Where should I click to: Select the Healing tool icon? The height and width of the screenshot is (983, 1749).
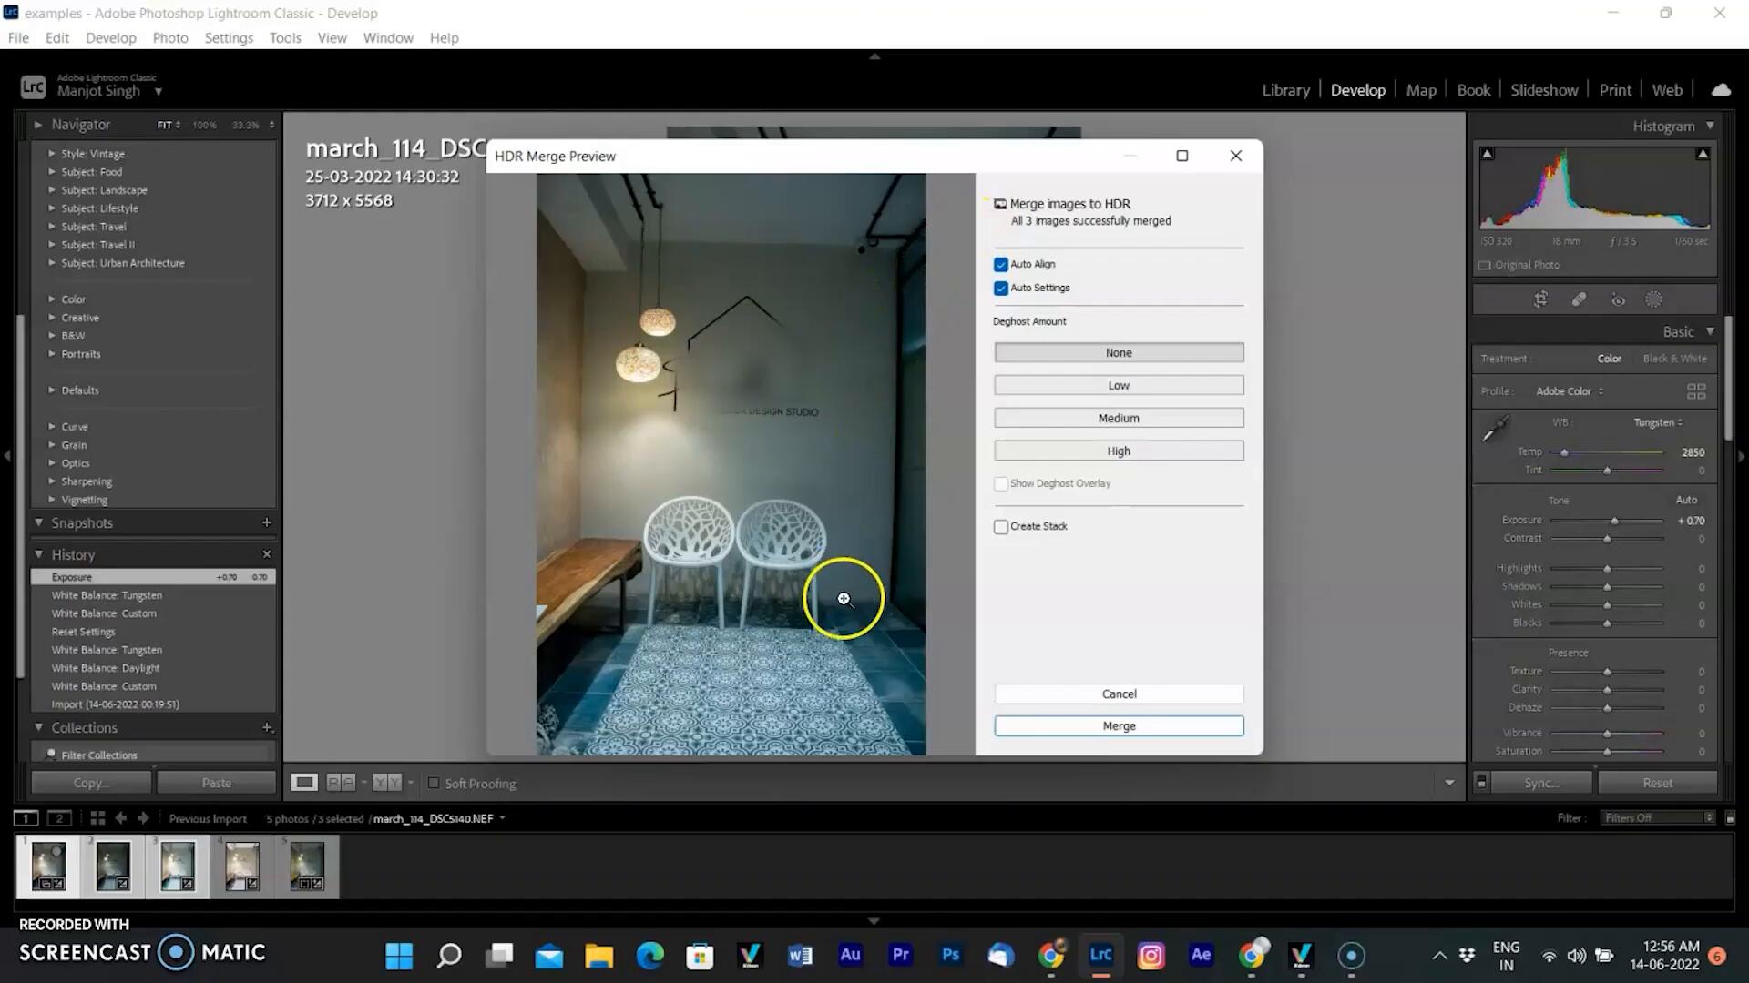tap(1579, 299)
